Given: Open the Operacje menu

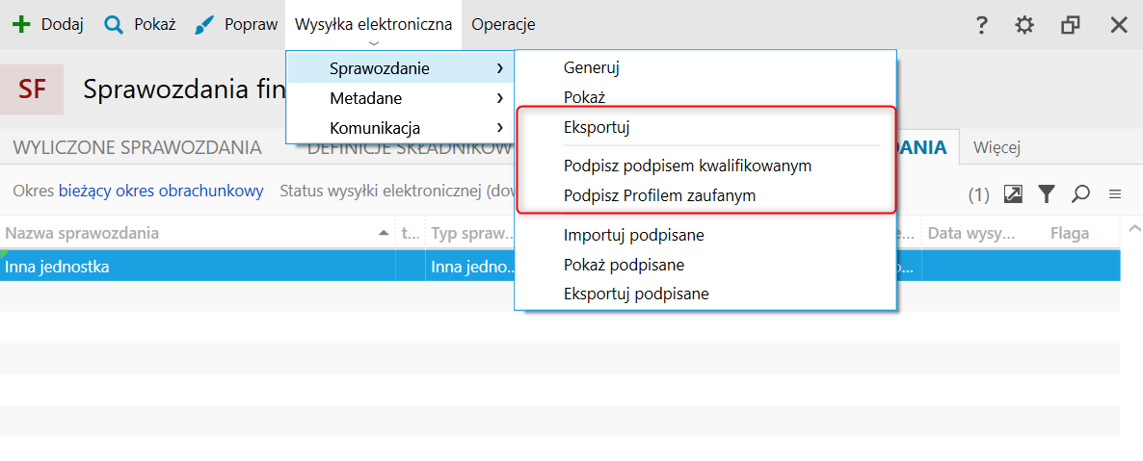Looking at the screenshot, I should tap(503, 25).
